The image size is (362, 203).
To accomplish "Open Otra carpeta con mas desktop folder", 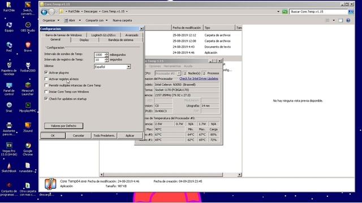I will [28, 189].
